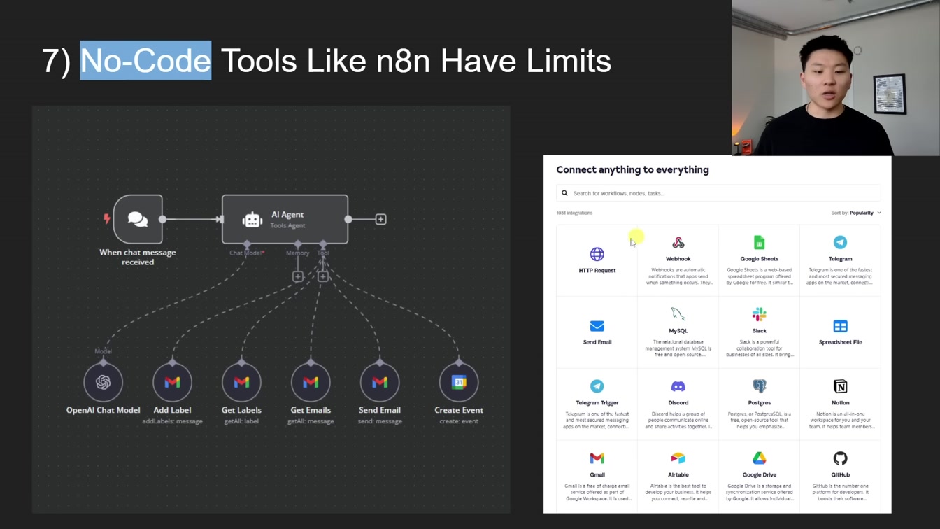The image size is (940, 529).
Task: Select the Spreadsheet File integration icon
Action: point(841,326)
